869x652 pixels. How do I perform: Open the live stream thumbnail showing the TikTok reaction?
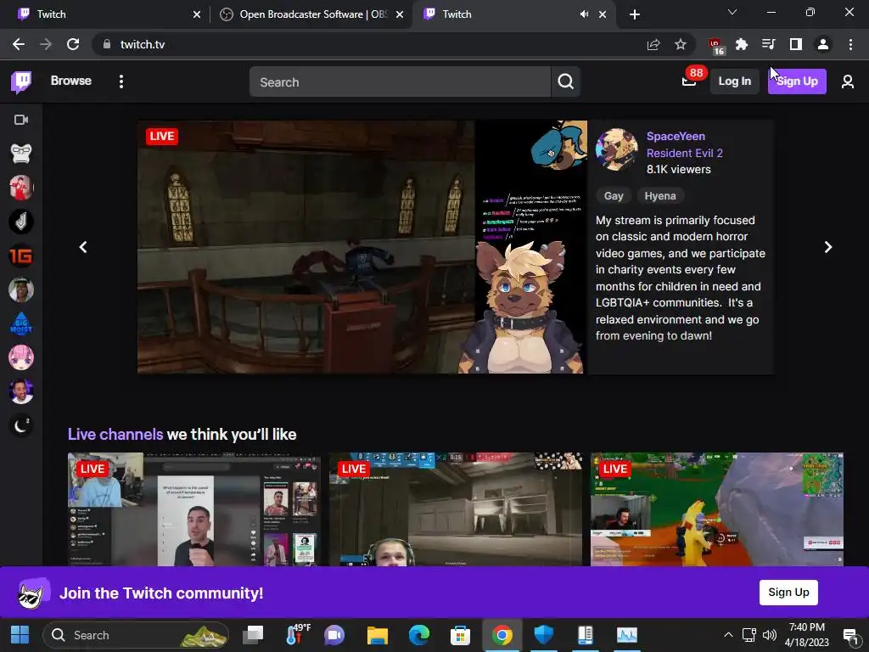pos(194,509)
